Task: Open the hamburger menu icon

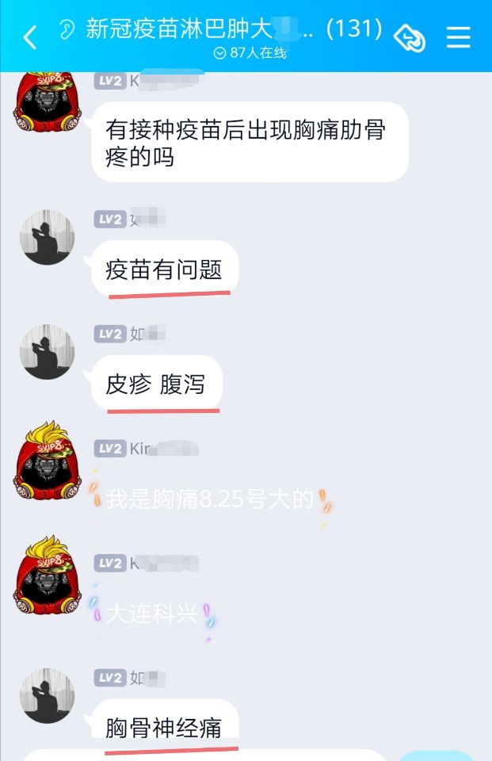Action: click(x=459, y=37)
